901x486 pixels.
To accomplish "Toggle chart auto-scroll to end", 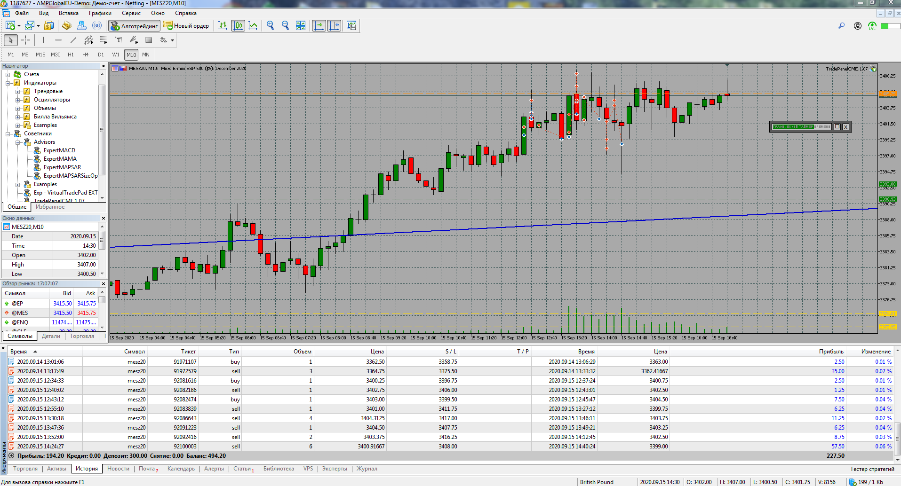I will click(x=319, y=25).
